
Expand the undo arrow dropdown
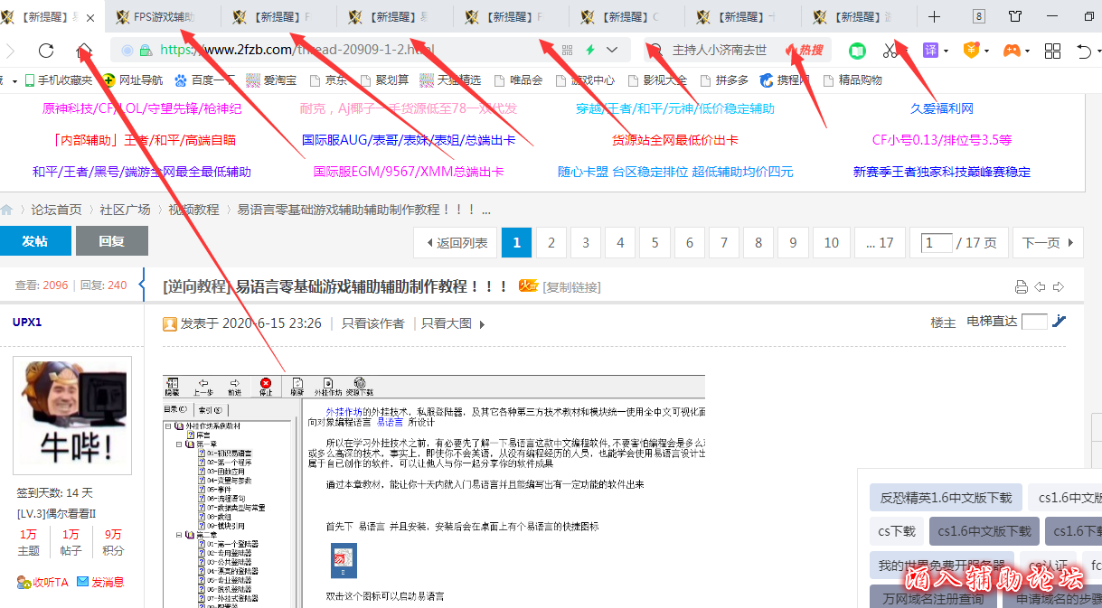pyautogui.click(x=1097, y=51)
